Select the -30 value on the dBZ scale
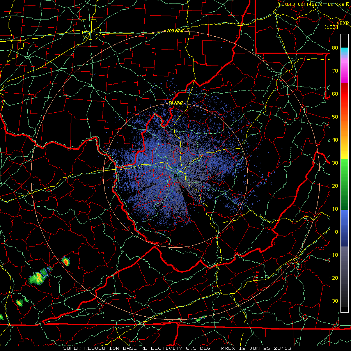 coord(333,301)
